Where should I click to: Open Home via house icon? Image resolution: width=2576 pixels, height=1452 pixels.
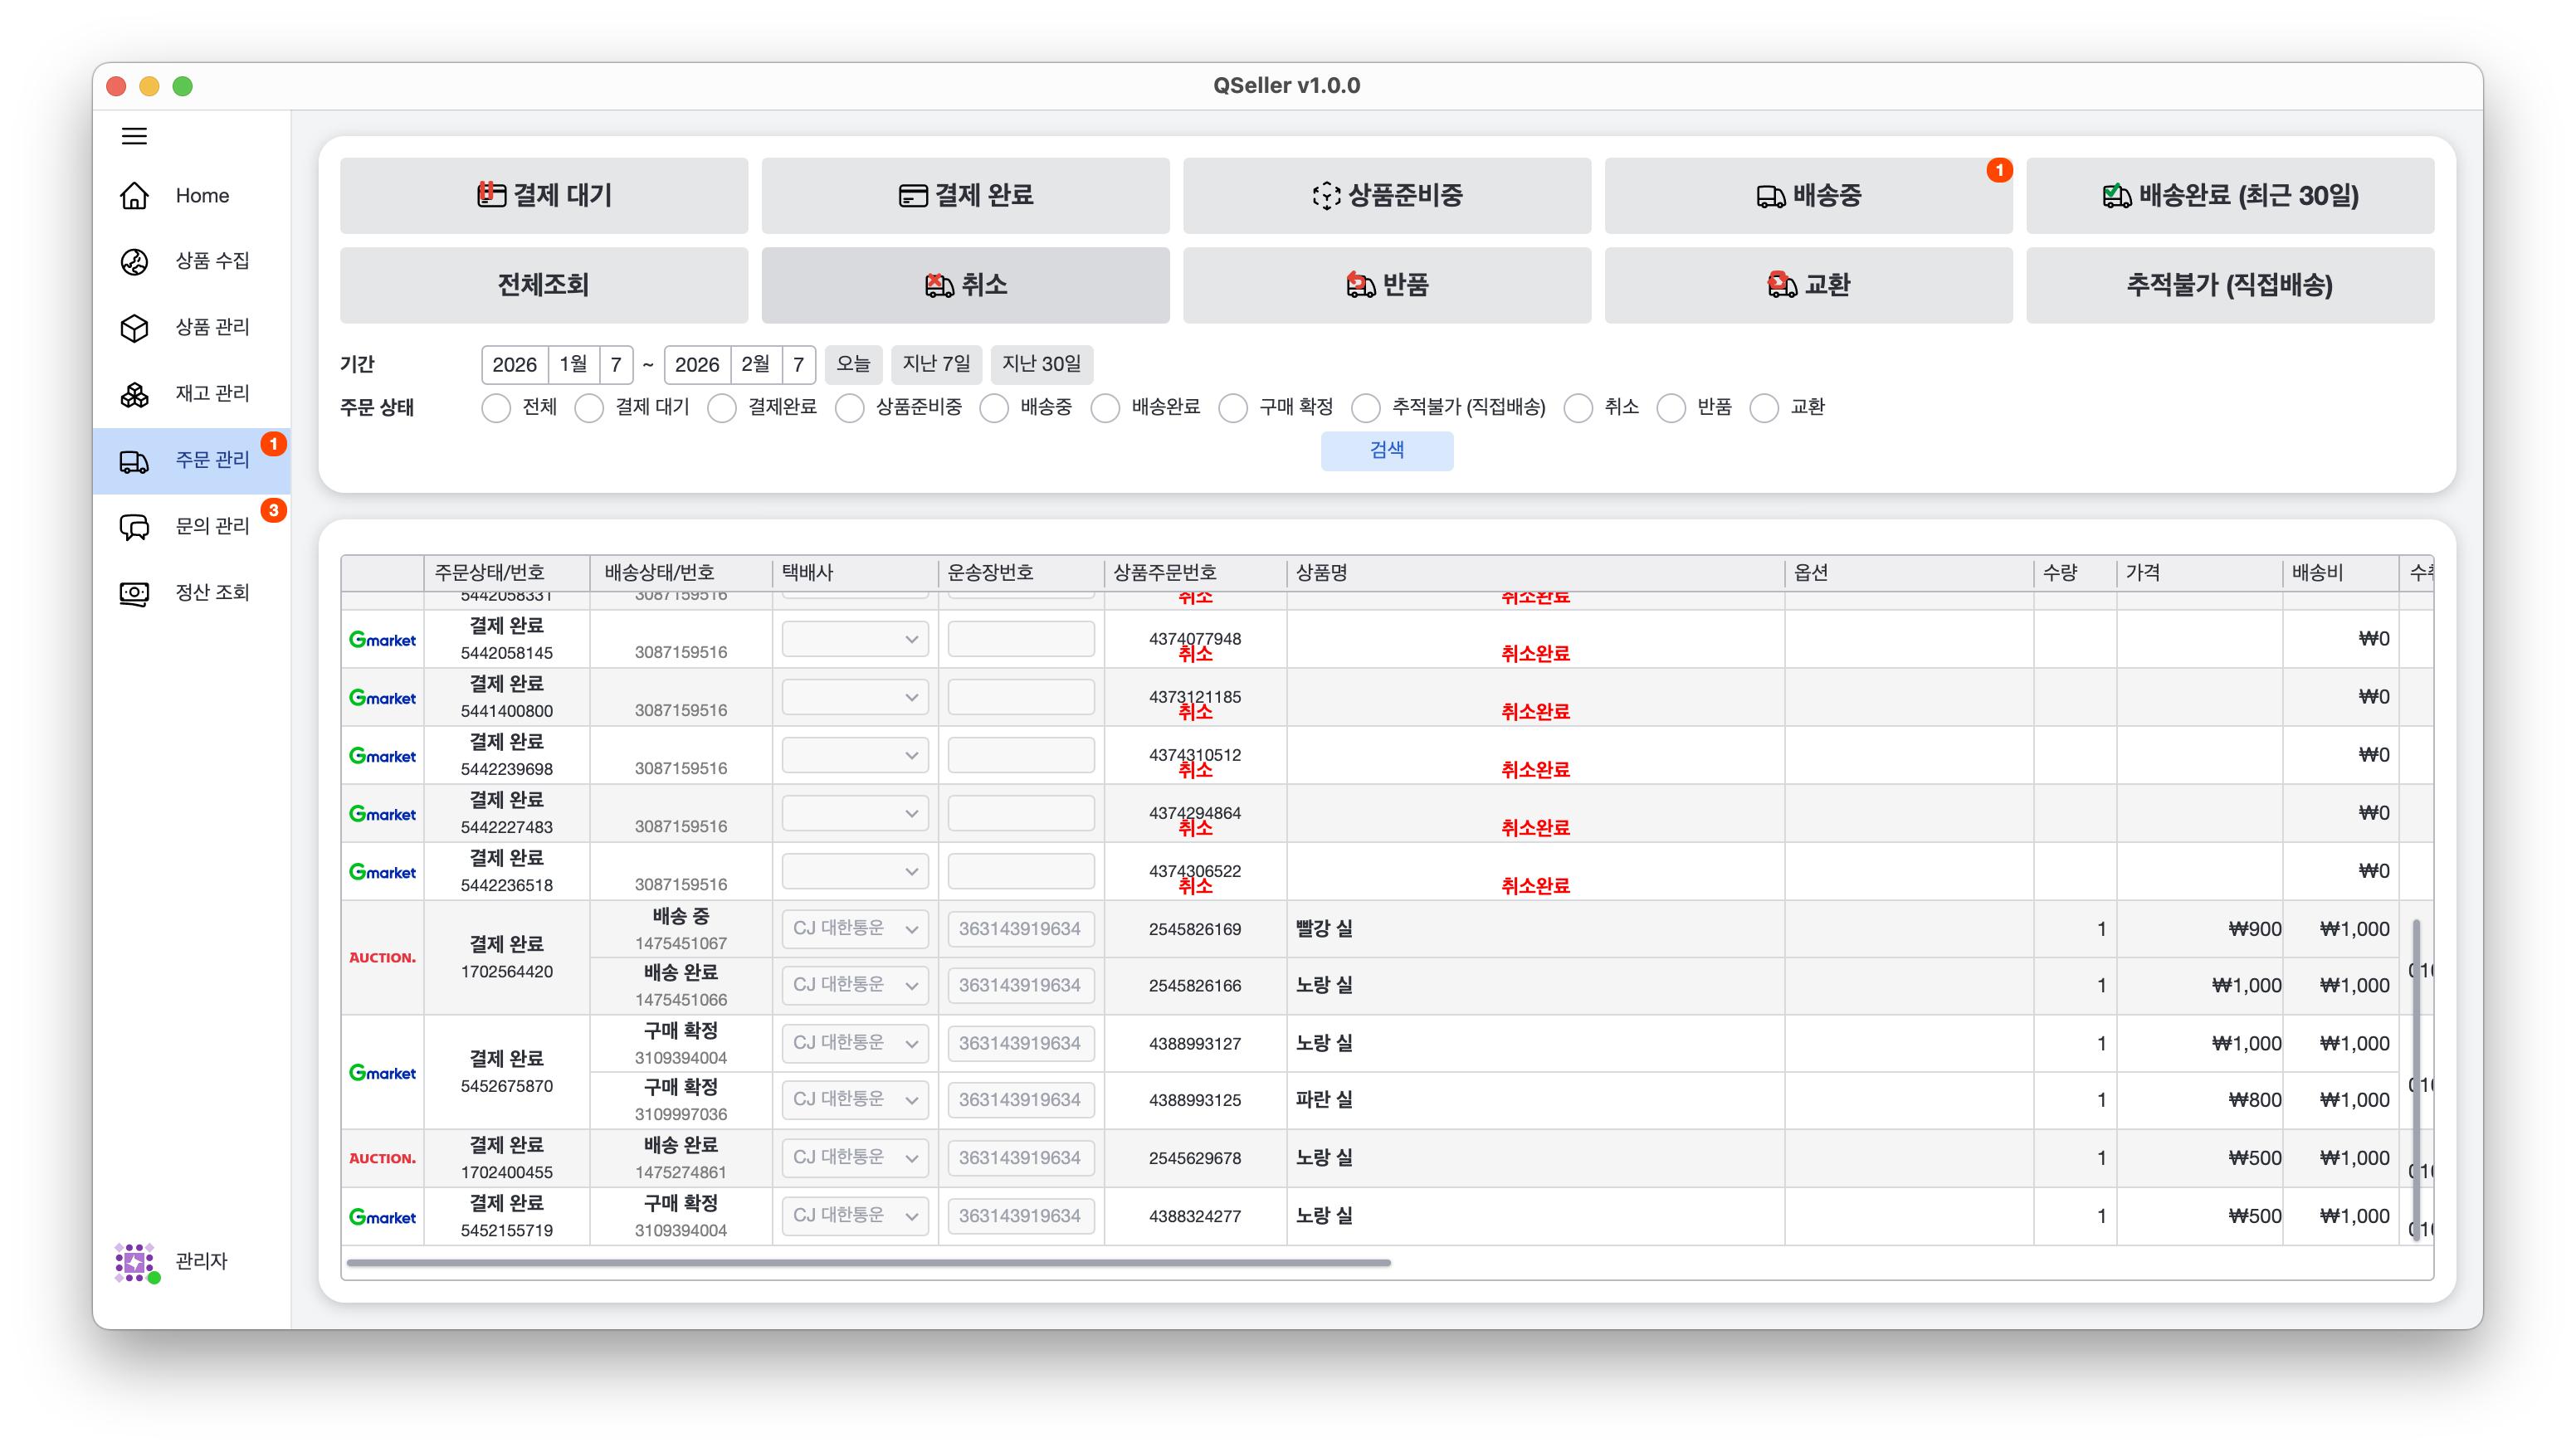134,195
